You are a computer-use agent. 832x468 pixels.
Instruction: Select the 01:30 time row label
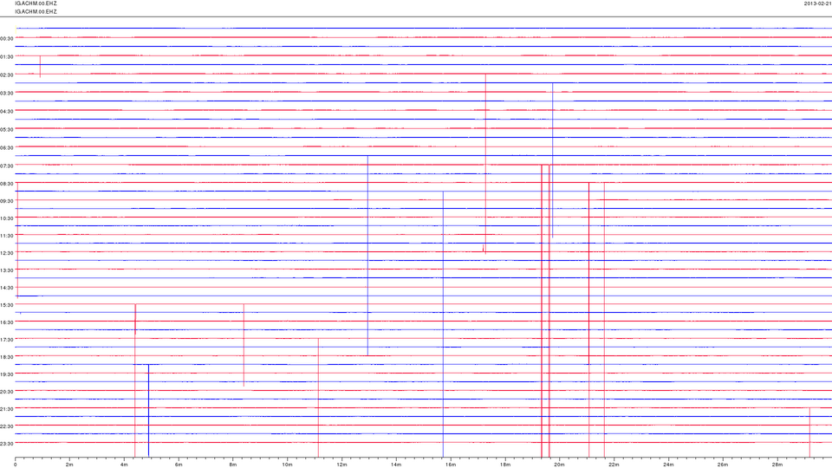click(7, 57)
